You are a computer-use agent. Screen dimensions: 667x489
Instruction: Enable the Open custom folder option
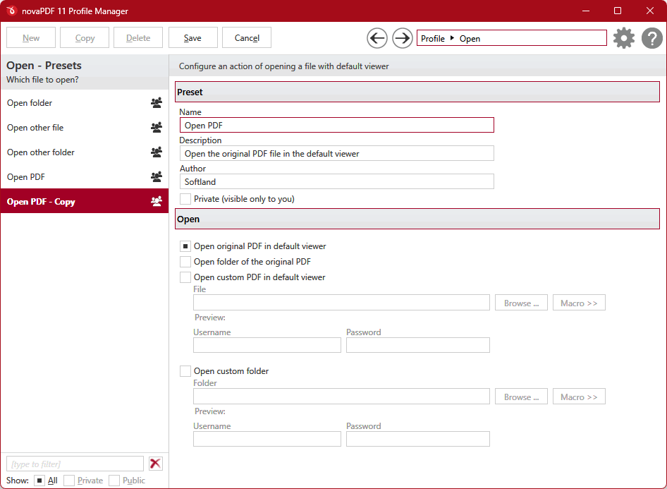coord(185,370)
